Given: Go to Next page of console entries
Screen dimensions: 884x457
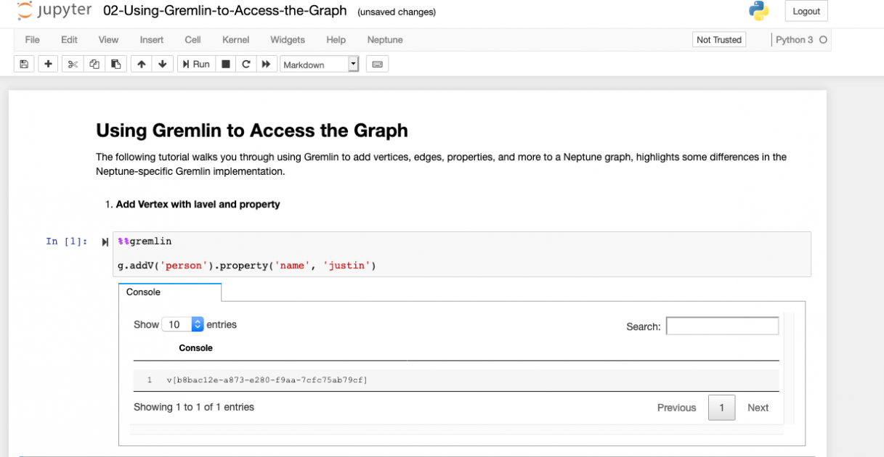Looking at the screenshot, I should click(x=758, y=408).
